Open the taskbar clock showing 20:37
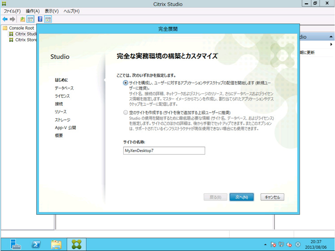This screenshot has width=335, height=251. click(x=316, y=244)
